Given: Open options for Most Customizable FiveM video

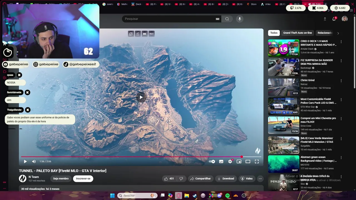Looking at the screenshot, I should pyautogui.click(x=341, y=99).
